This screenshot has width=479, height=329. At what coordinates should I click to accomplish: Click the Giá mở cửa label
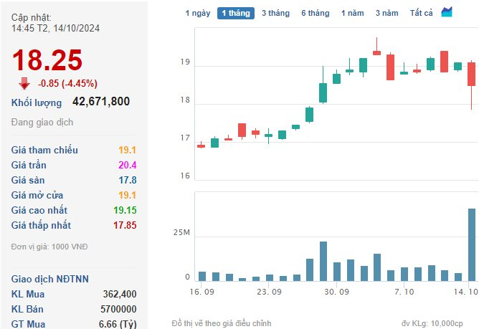pos(37,195)
